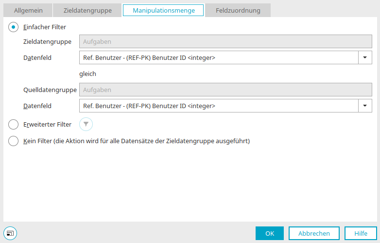This screenshot has height=243, width=380.
Task: Confirm the dialog with OK
Action: 270,233
